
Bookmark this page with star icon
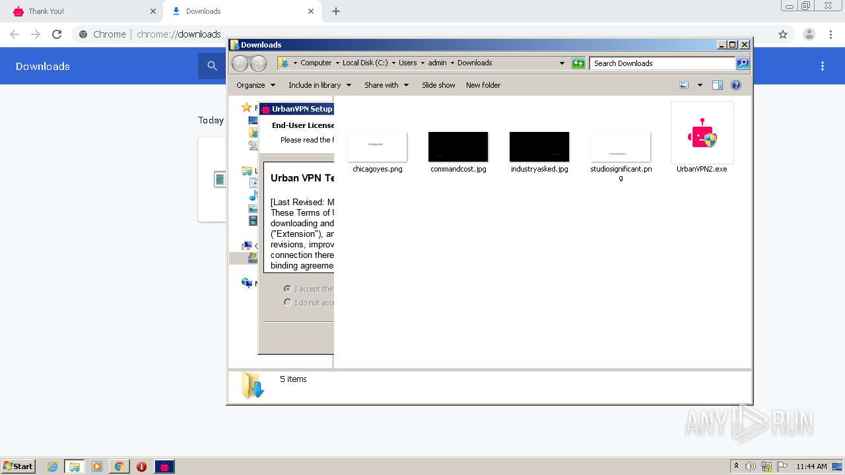pos(783,34)
